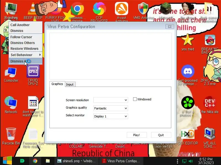Choose Dismiss from the context menu

pyautogui.click(x=25, y=31)
